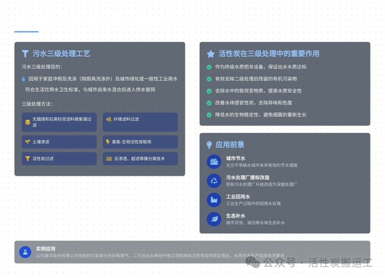Click the 土壤渗滤 method card
This screenshot has width=385, height=278.
tap(59, 142)
